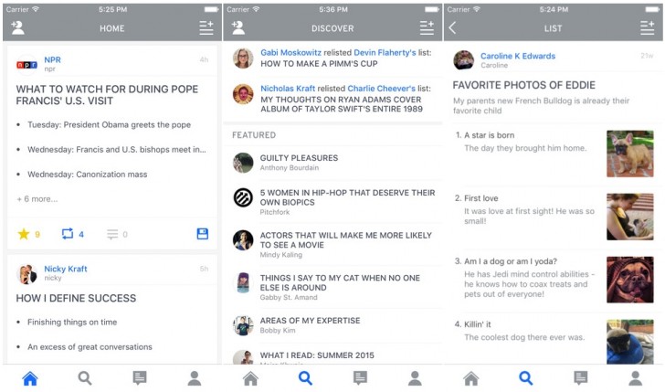
Task: Save the NPR list with disk icon
Action: 203,235
